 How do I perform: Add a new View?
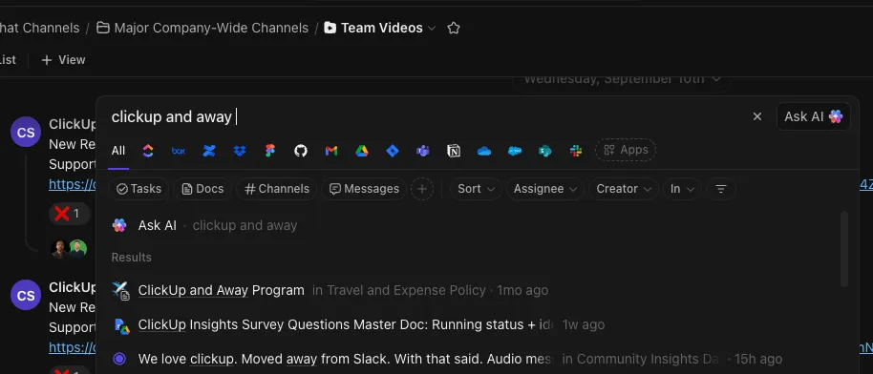pyautogui.click(x=63, y=59)
